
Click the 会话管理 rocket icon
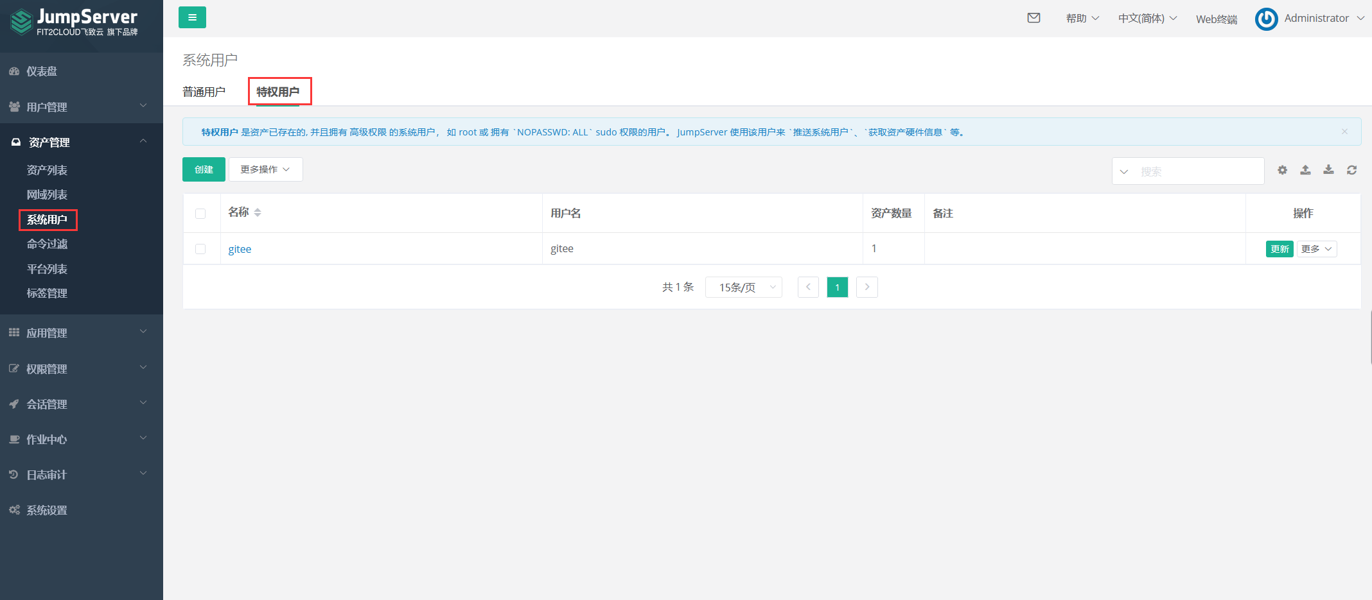(x=14, y=404)
